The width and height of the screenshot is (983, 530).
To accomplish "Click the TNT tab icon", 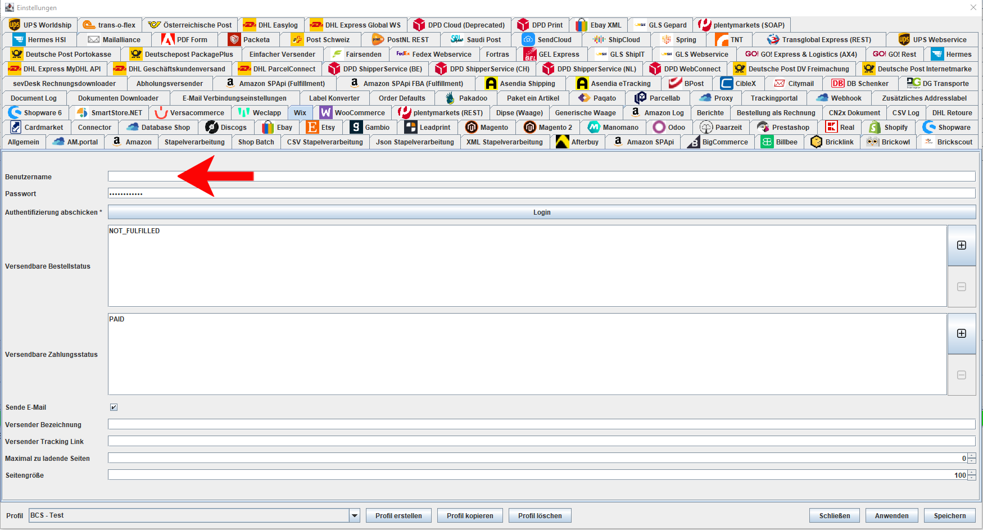I will click(722, 39).
